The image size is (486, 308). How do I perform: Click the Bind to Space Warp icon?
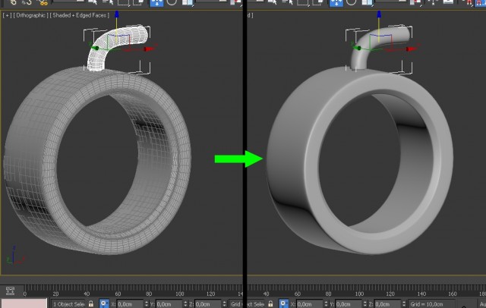click(43, 3)
